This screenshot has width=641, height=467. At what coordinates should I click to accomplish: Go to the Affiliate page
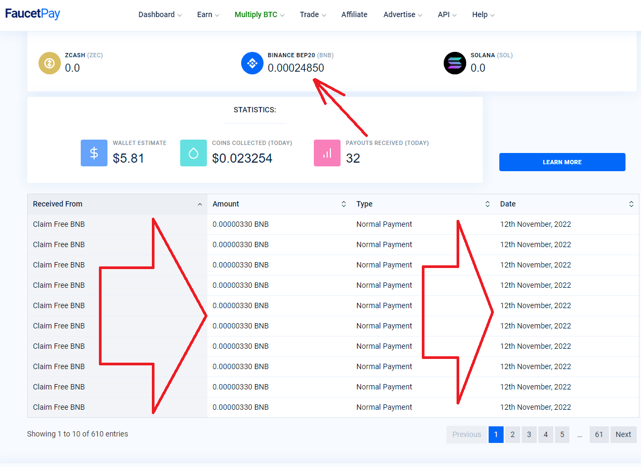click(x=354, y=15)
